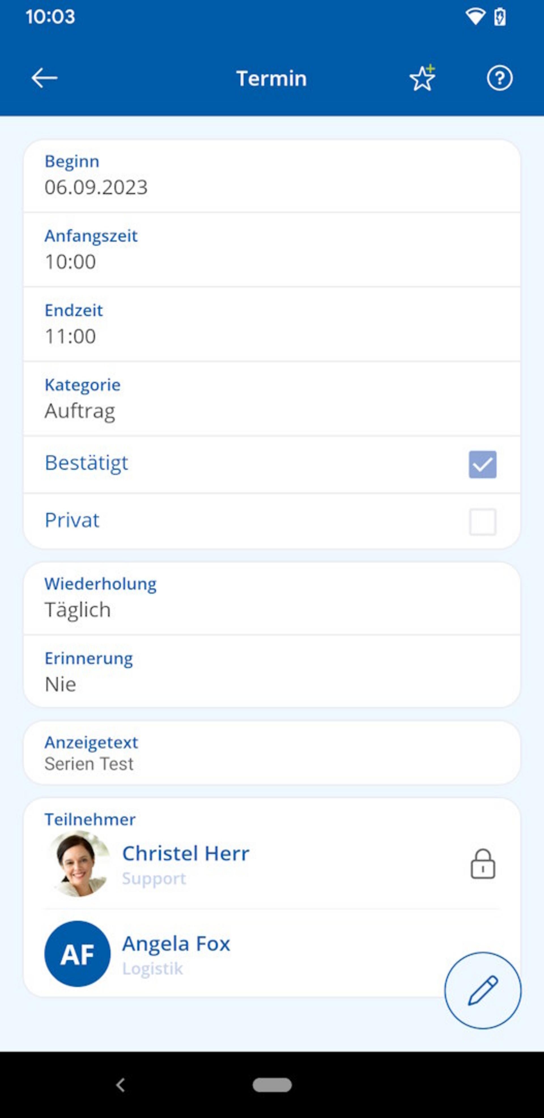Enable the Privat checkbox
The width and height of the screenshot is (544, 1118).
pos(482,521)
